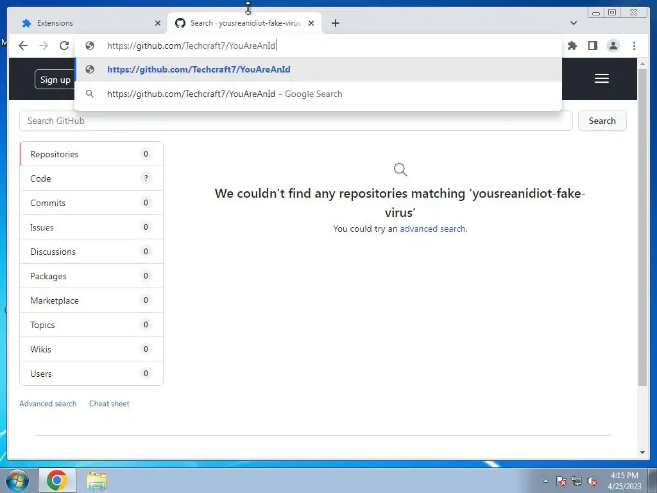The width and height of the screenshot is (657, 493).
Task: Click the taskbar clock and date
Action: 624,481
